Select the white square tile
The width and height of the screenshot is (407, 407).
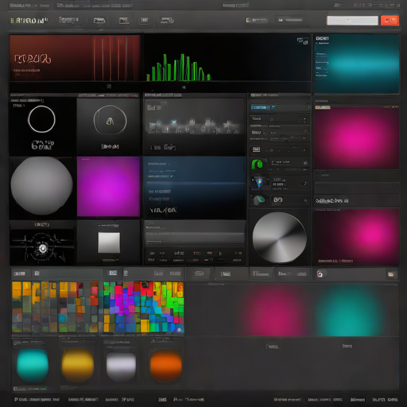109,242
